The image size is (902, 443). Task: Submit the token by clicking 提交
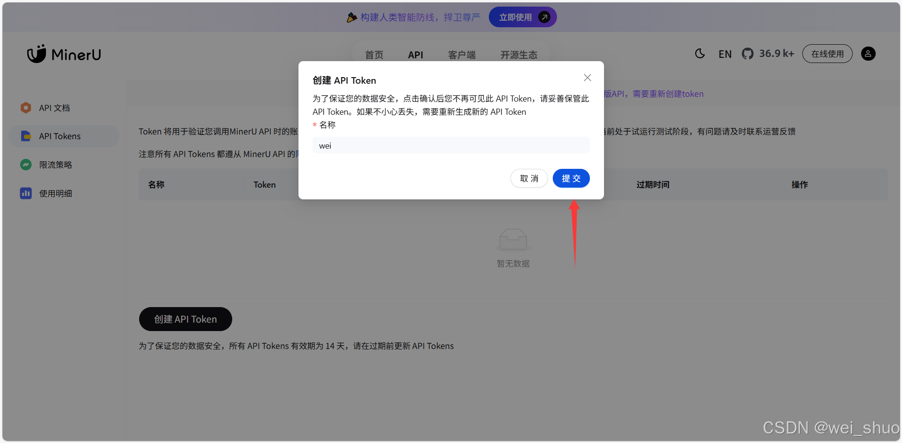pyautogui.click(x=571, y=178)
